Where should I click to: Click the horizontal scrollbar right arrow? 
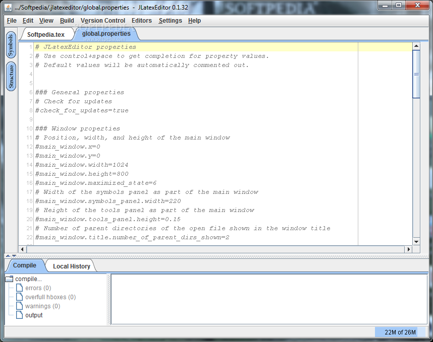tap(408, 249)
